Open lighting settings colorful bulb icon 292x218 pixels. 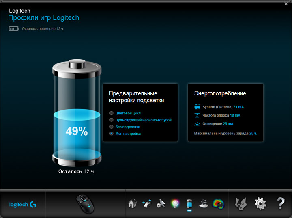pos(175,204)
